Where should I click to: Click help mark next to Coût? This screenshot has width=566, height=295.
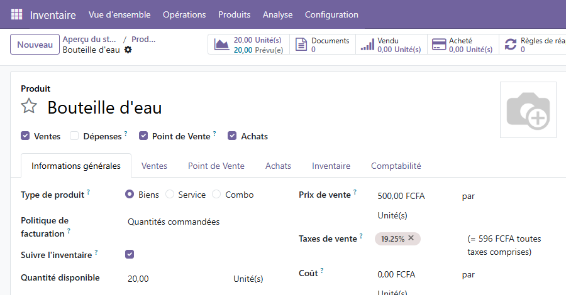(322, 270)
